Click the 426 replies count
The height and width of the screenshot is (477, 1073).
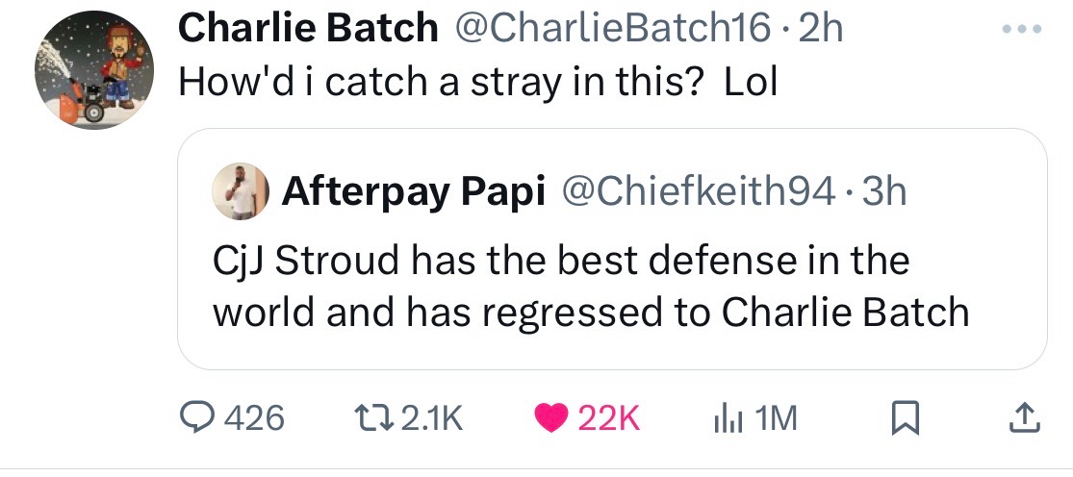pos(253,416)
